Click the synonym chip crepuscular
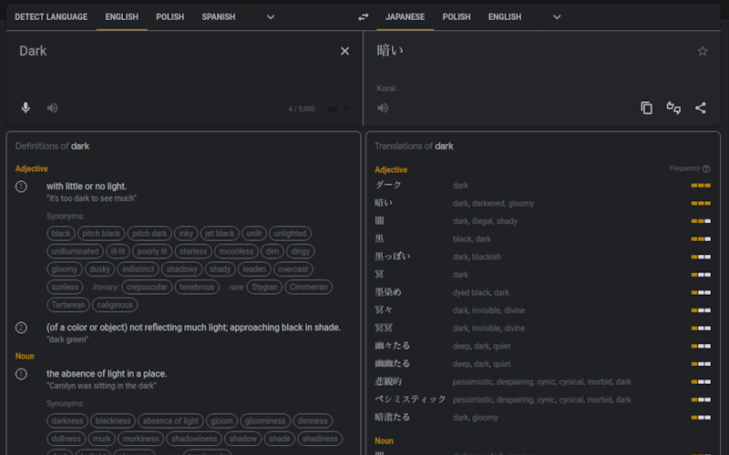The image size is (729, 455). click(147, 287)
